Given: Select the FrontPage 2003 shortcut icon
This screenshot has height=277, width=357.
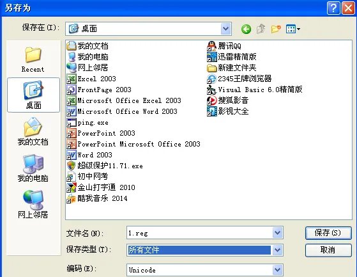Looking at the screenshot, I should (x=72, y=90).
